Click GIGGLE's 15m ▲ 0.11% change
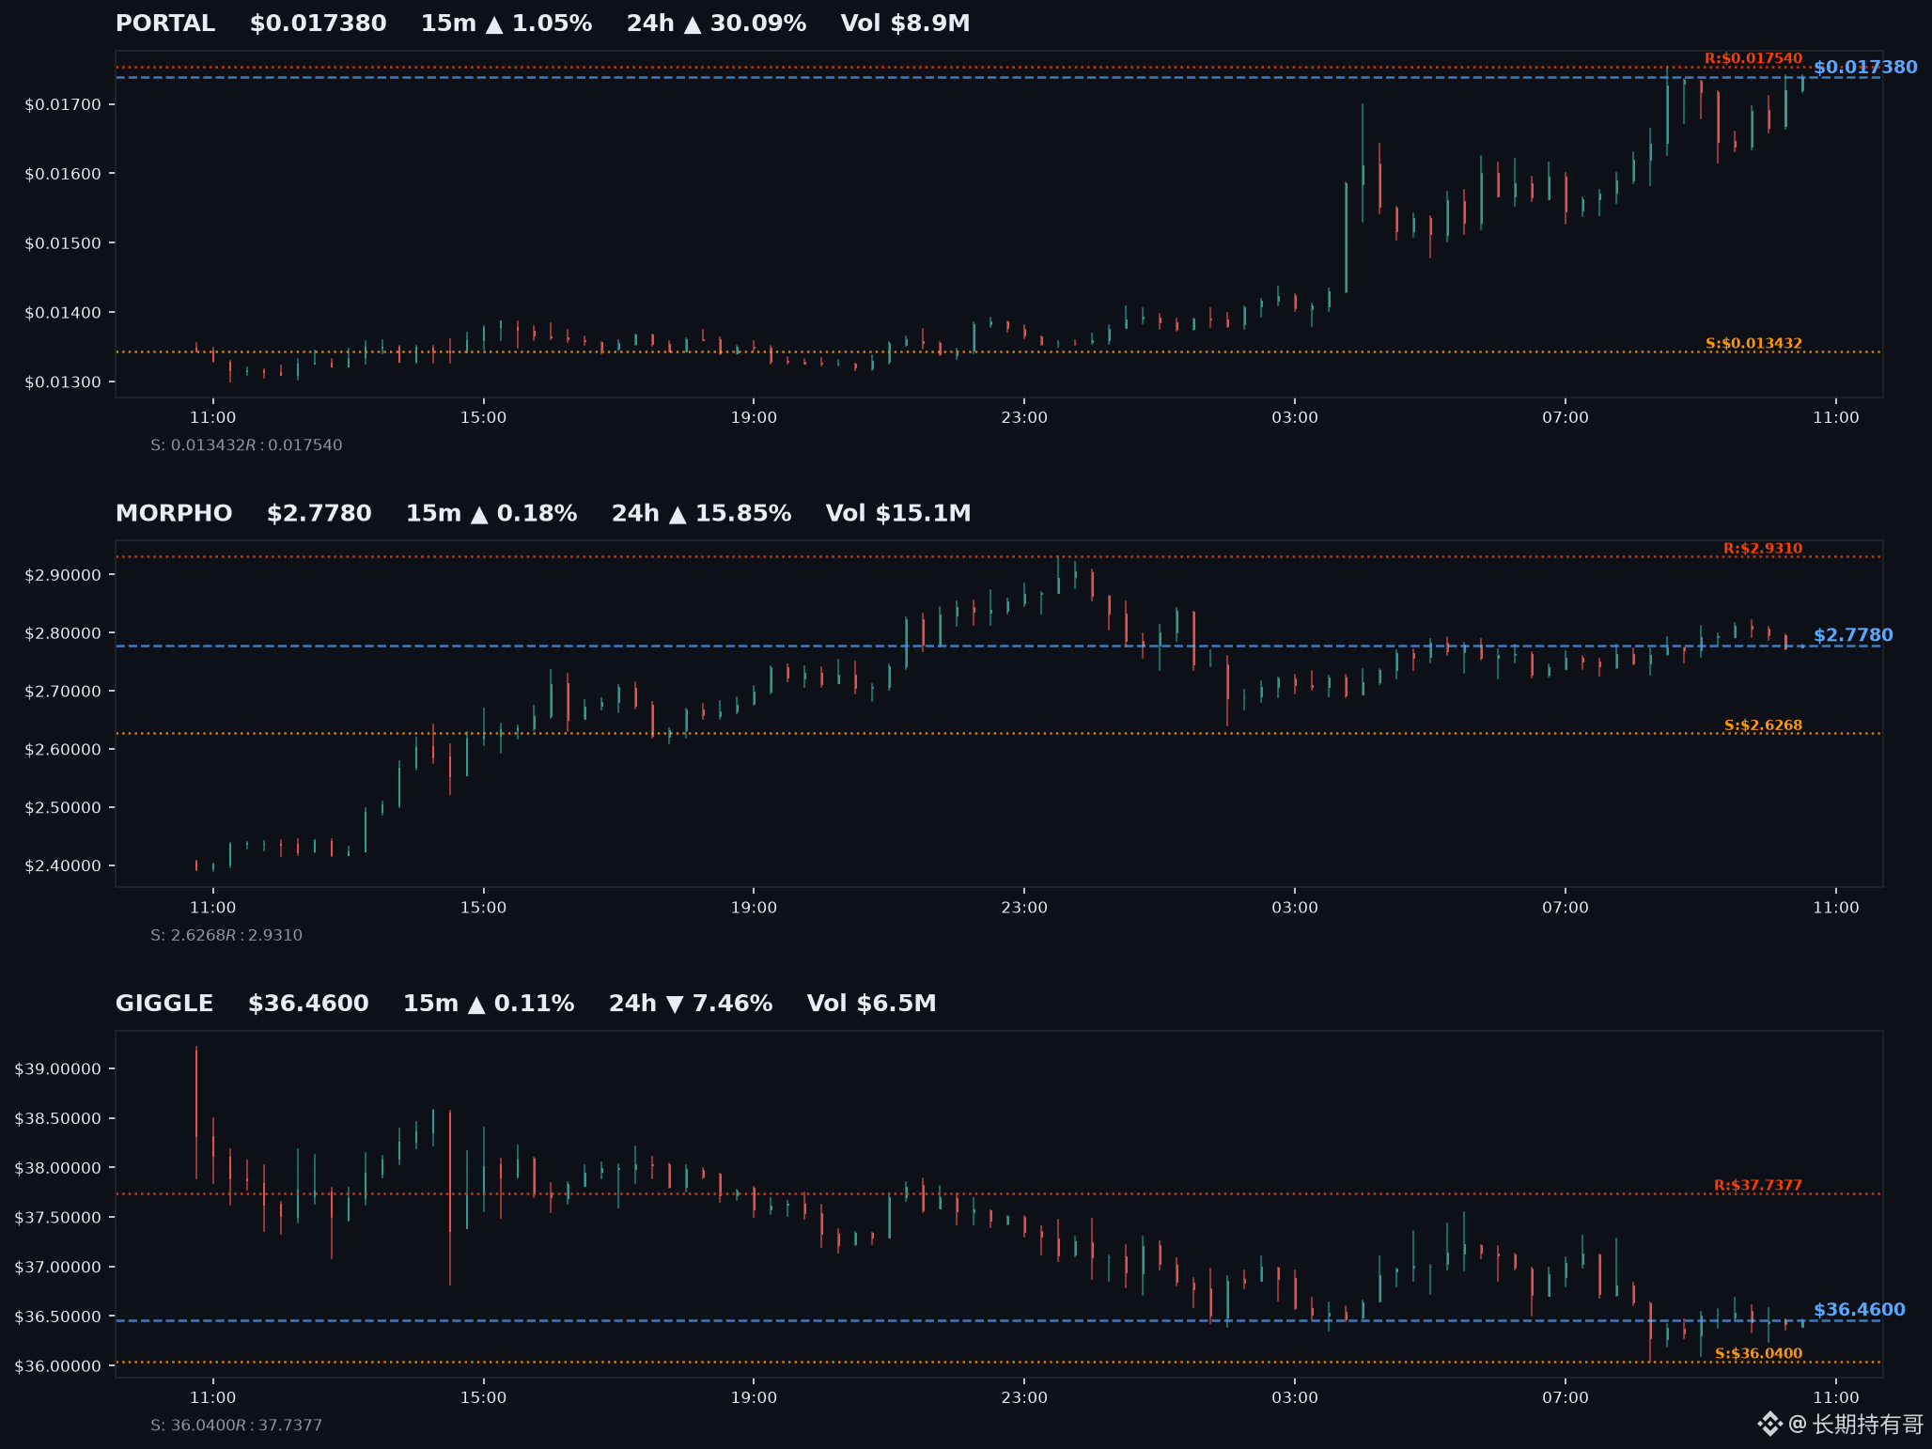This screenshot has width=1932, height=1449. pos(489,1004)
